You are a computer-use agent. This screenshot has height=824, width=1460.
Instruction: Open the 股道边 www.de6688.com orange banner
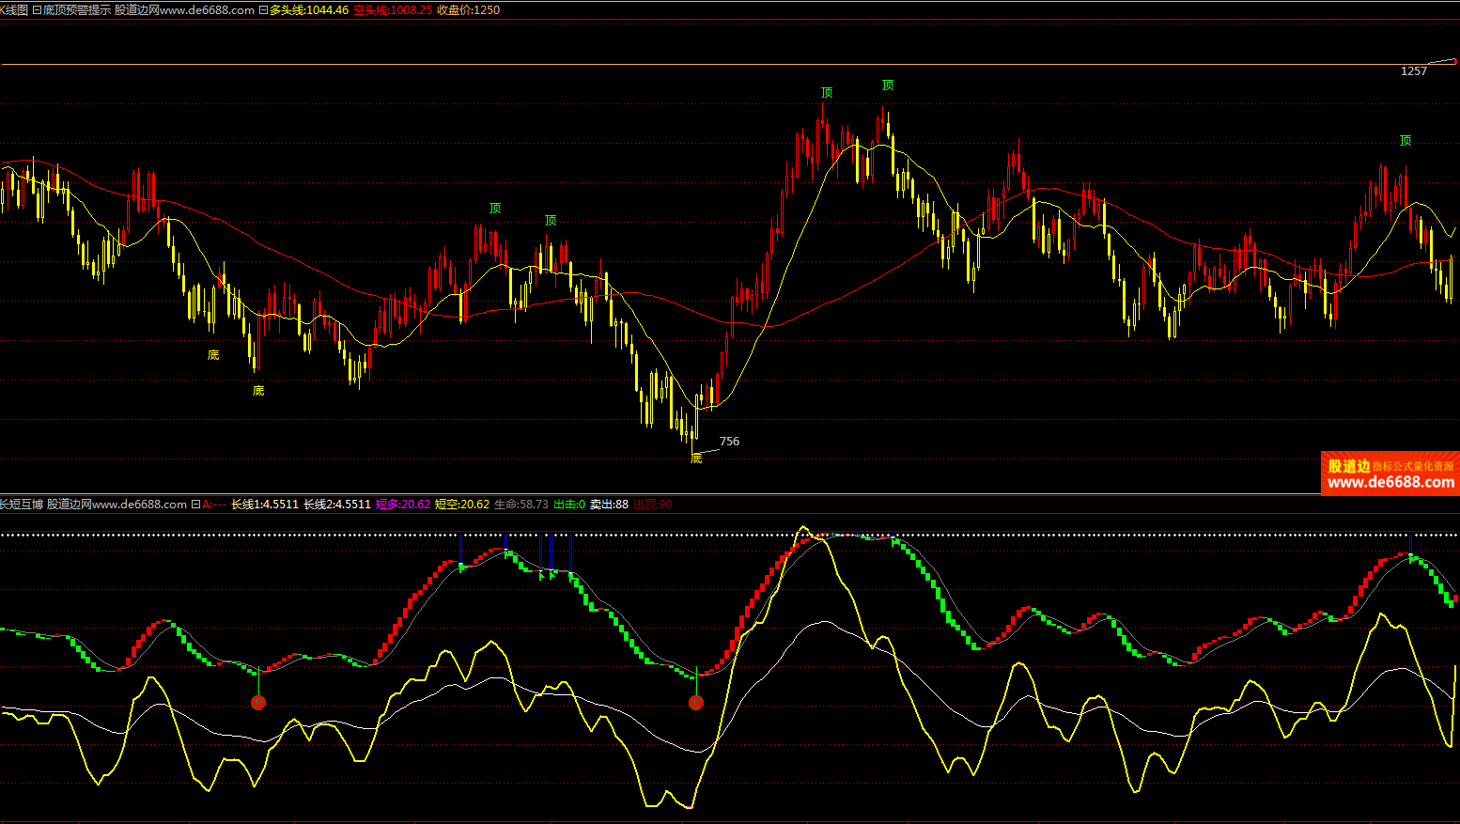click(1390, 474)
